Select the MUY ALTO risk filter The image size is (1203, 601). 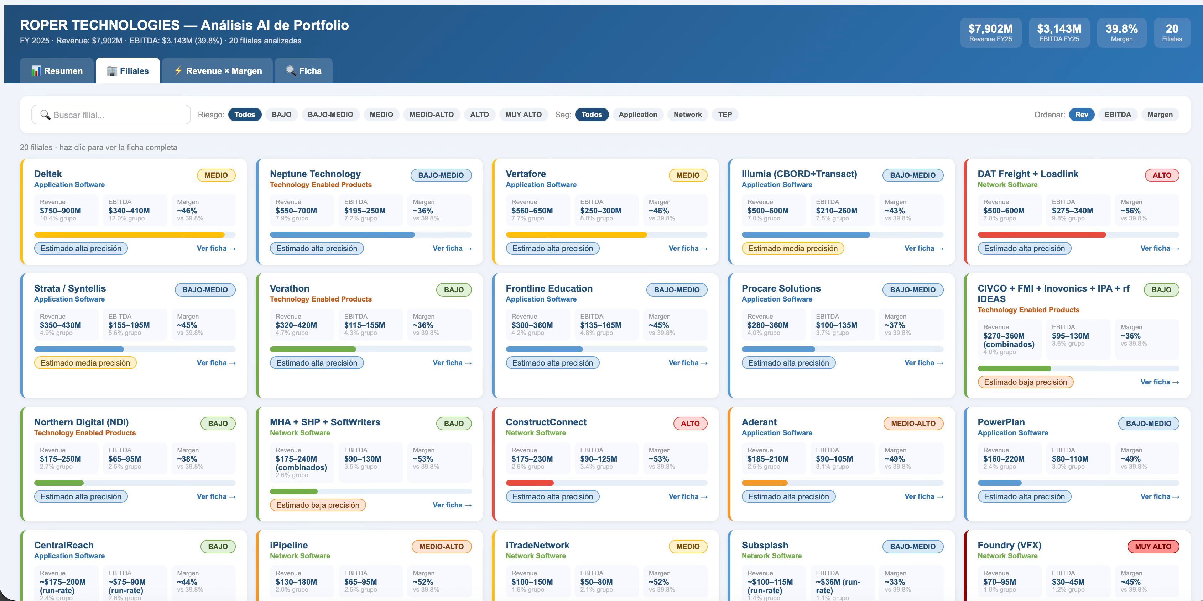523,115
